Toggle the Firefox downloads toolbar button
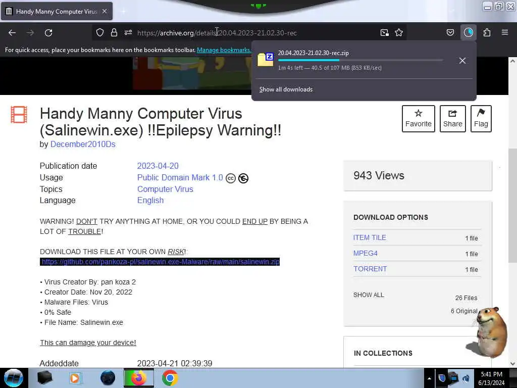The image size is (517, 388). [469, 33]
